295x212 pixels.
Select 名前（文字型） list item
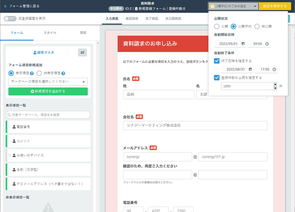(48, 170)
